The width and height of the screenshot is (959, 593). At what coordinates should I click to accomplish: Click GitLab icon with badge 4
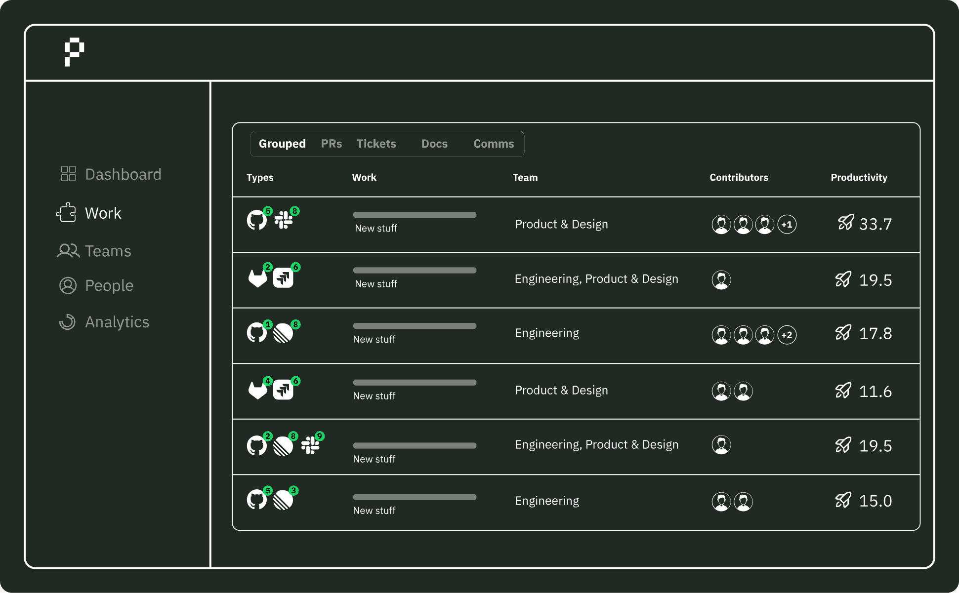[x=257, y=390]
